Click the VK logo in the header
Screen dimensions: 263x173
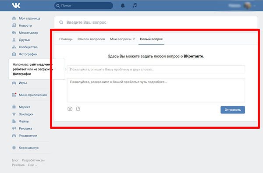16,6
